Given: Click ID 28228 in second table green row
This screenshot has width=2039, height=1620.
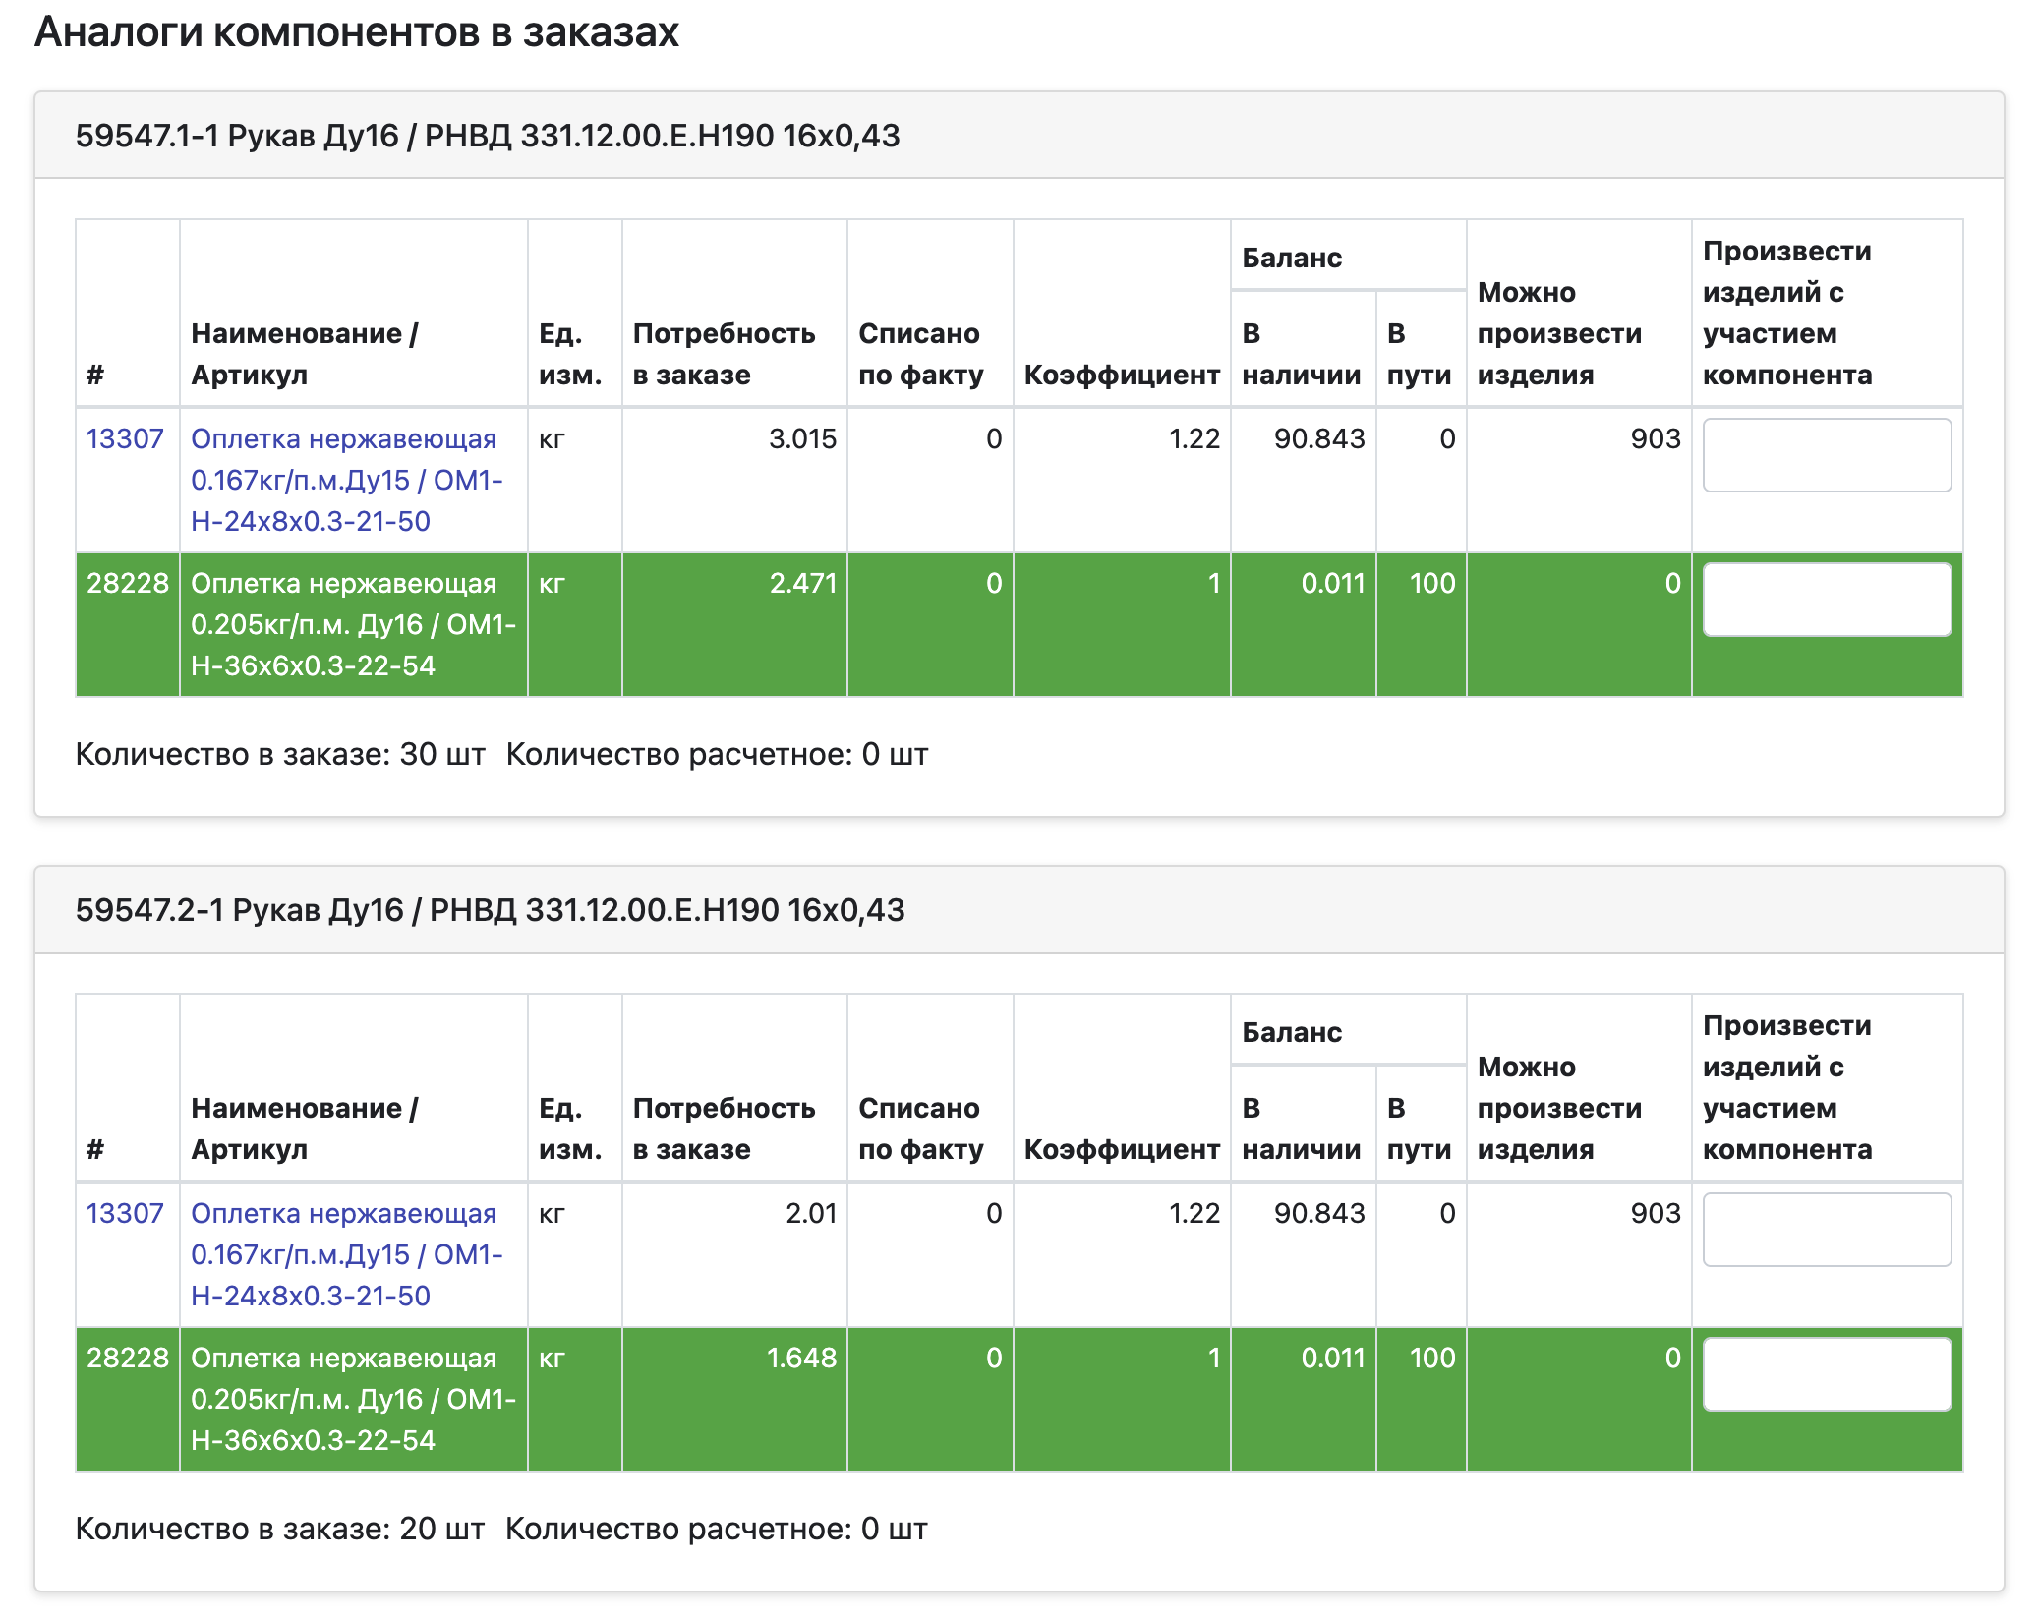Looking at the screenshot, I should tap(128, 1358).
